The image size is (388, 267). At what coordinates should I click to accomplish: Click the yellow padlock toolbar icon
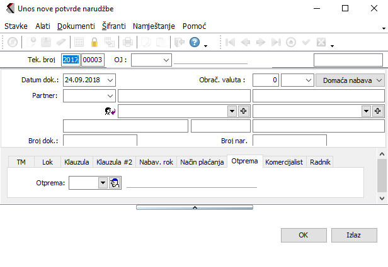94,43
